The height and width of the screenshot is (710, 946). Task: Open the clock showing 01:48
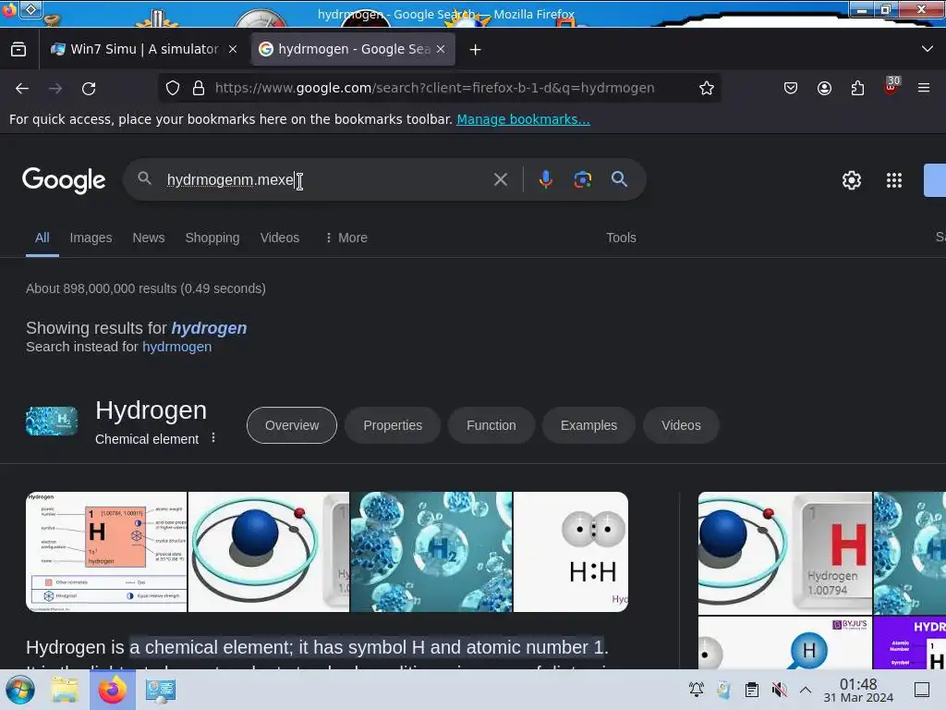[858, 690]
